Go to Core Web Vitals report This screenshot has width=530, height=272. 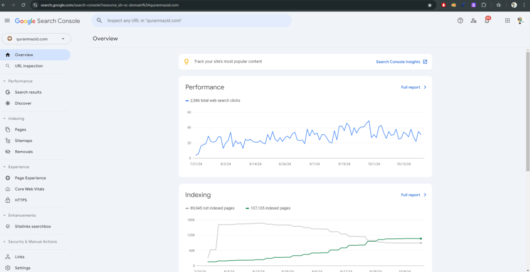coord(30,189)
